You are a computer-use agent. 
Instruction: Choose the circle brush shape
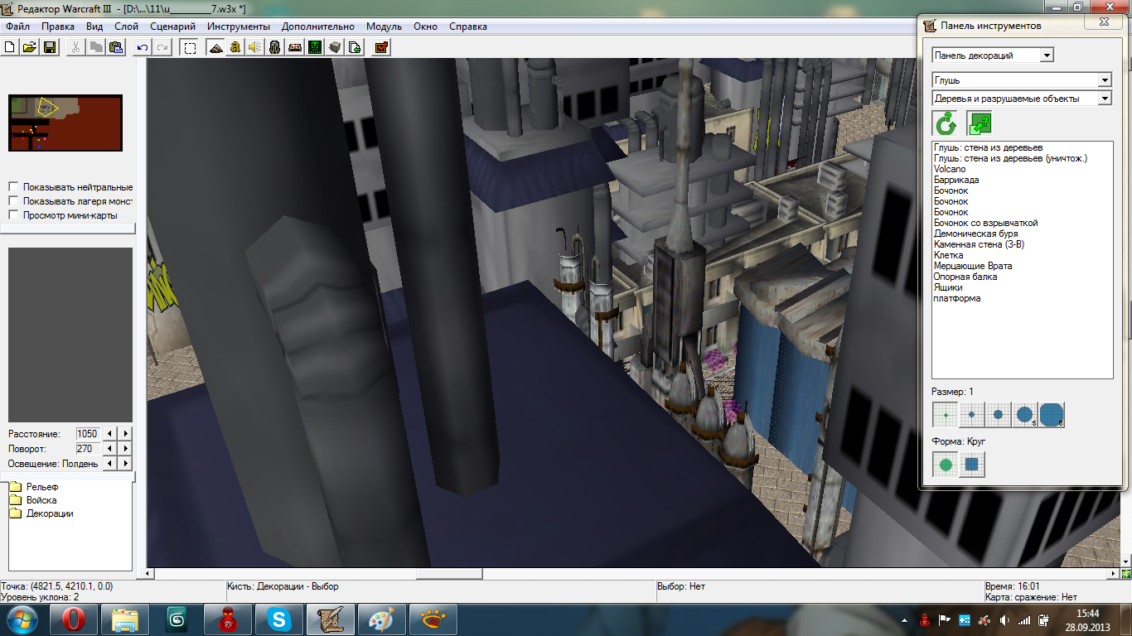point(945,465)
